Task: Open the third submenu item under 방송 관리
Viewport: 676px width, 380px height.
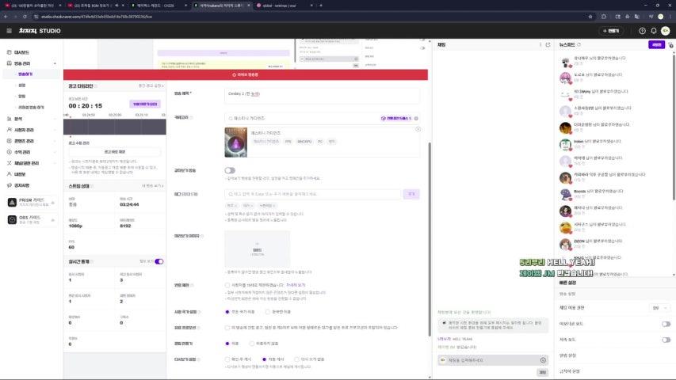Action: point(22,96)
